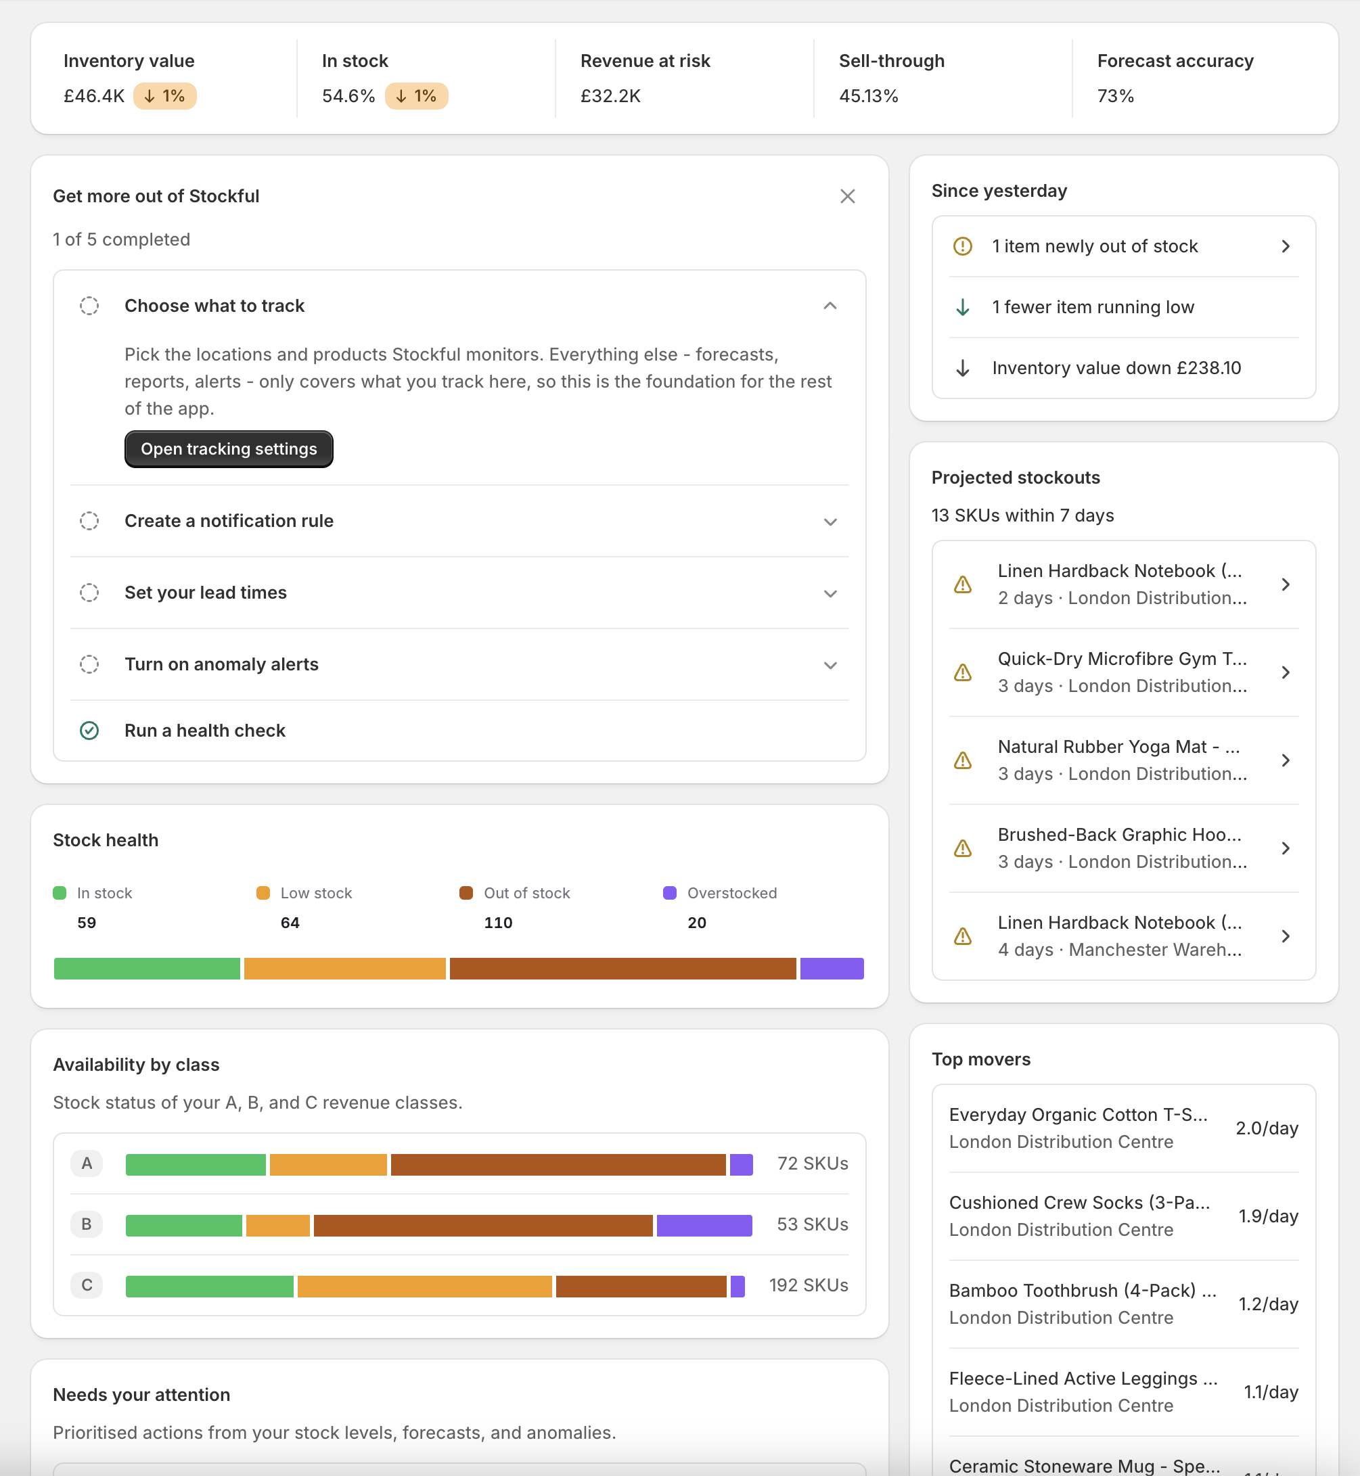This screenshot has height=1476, width=1360.
Task: Click the down arrow beside Inventory value down
Action: pos(963,368)
